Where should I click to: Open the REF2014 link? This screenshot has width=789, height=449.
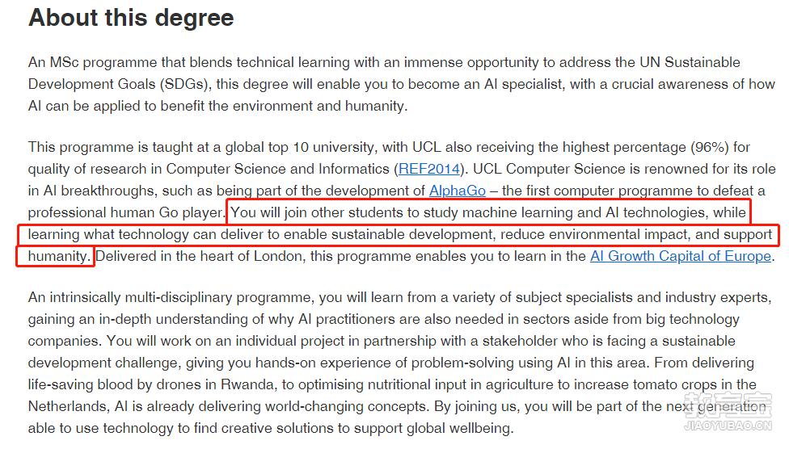click(x=429, y=169)
